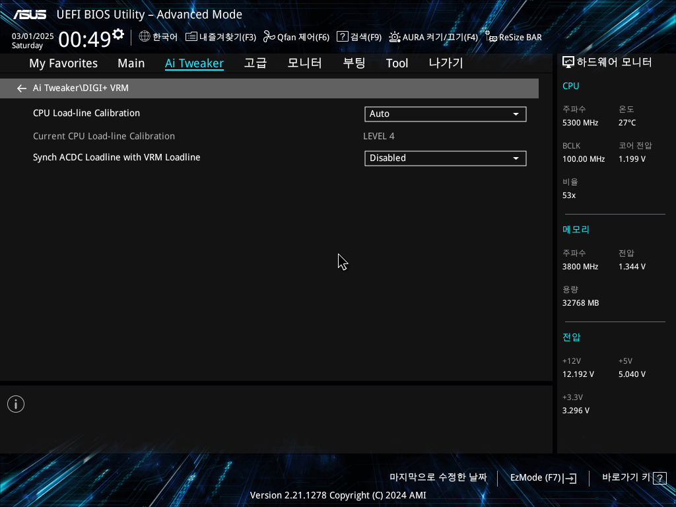The height and width of the screenshot is (507, 676).
Task: Select the Ai Tweaker tab
Action: (x=194, y=63)
